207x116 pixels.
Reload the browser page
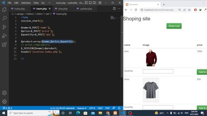point(136,10)
